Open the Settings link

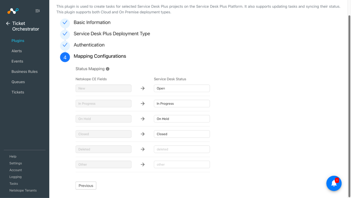[16, 163]
